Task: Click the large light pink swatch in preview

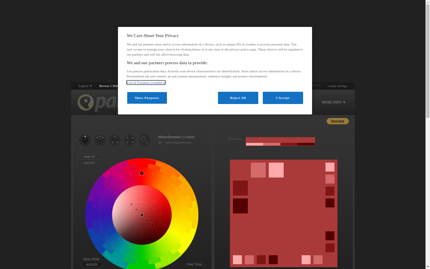Action: (276, 170)
